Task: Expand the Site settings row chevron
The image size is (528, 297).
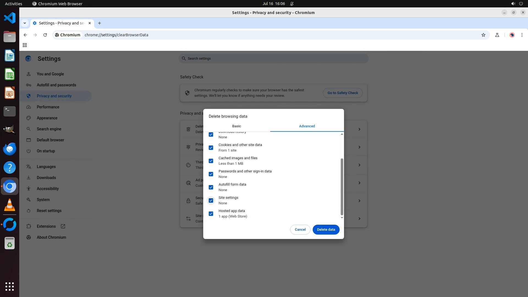Action: pos(359,219)
